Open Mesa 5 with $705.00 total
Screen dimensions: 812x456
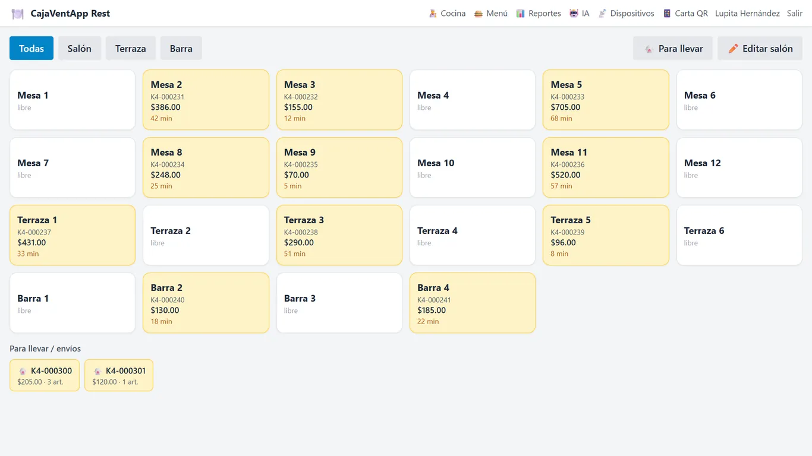click(x=606, y=100)
